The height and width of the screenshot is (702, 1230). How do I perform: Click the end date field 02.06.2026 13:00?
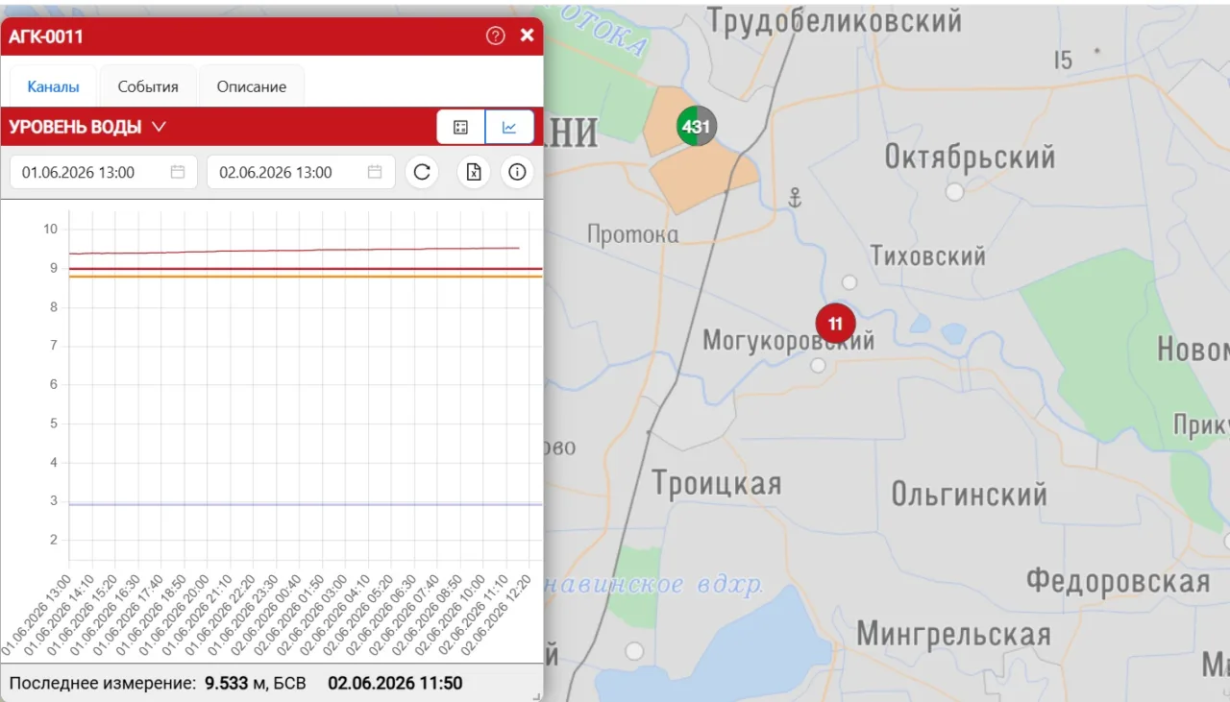pos(301,173)
